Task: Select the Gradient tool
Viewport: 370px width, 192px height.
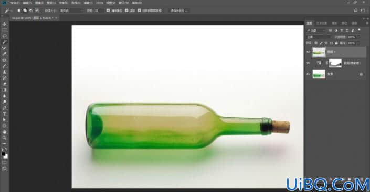Action: [4, 90]
